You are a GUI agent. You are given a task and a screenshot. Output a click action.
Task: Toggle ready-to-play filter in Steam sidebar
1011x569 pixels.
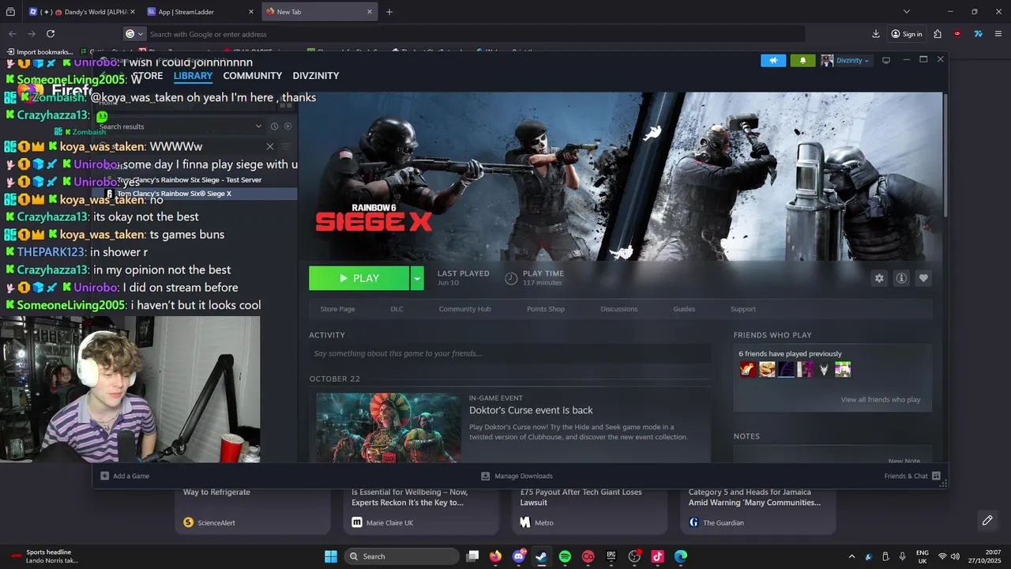(288, 126)
